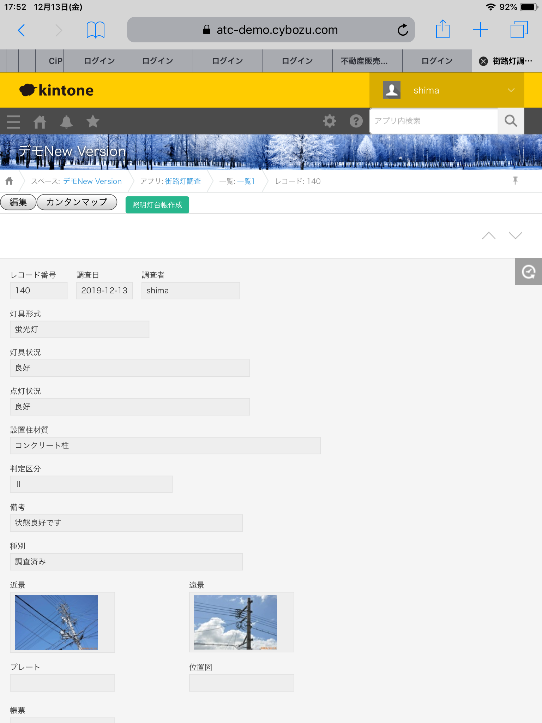Click the 蛍光灯 fixture type value
Viewport: 542px width, 723px height.
(79, 329)
